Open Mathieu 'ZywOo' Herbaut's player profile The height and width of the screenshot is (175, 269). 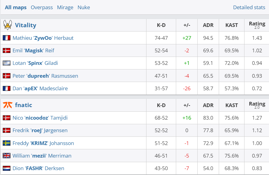(x=43, y=38)
